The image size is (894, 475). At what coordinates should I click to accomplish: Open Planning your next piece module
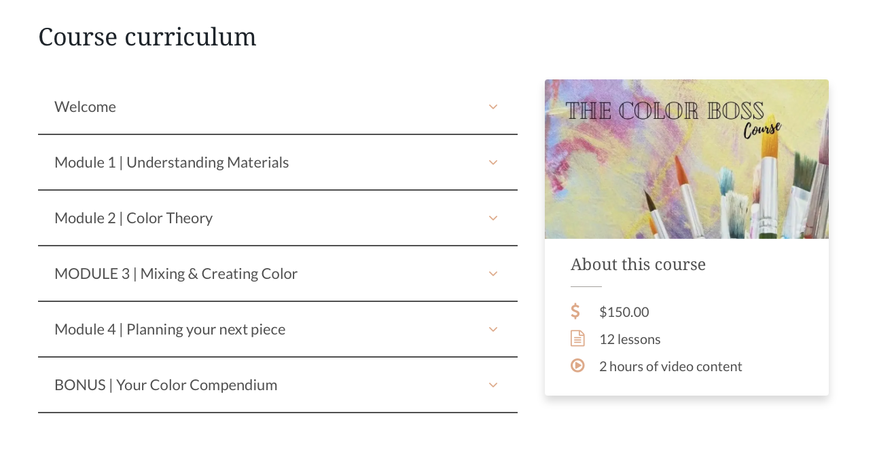pos(278,329)
